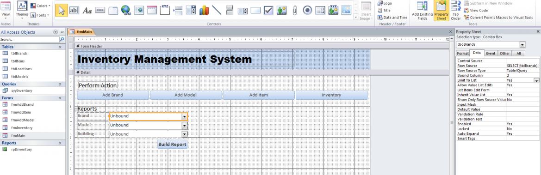
Task: Collapse the Tables group in navigation pane
Action: (60, 47)
